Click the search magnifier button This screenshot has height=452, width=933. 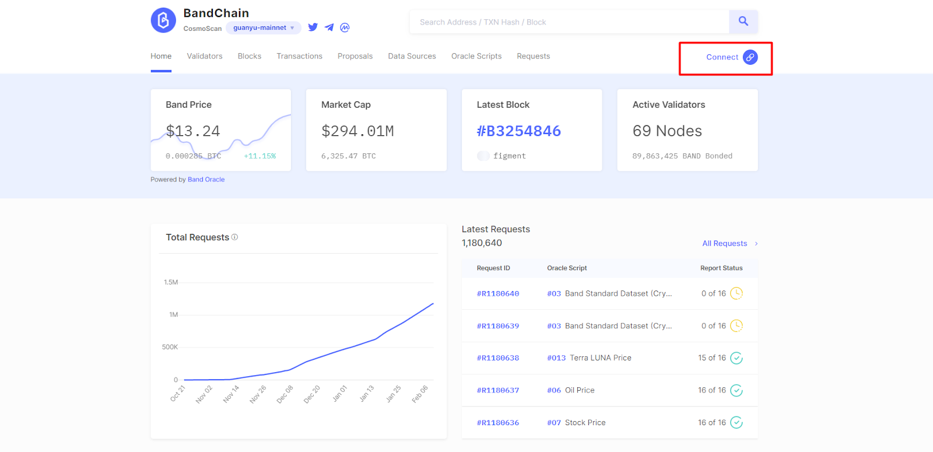[743, 22]
